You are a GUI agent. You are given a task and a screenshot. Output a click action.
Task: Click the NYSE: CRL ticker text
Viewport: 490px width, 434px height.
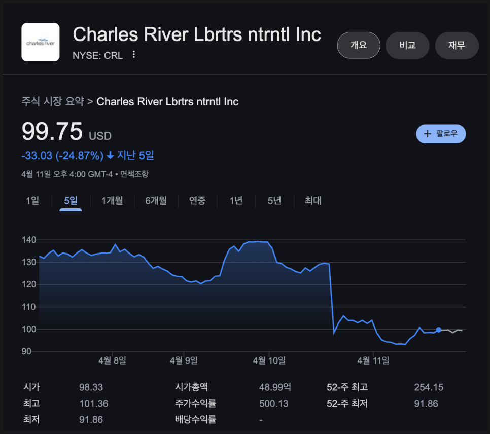click(97, 55)
